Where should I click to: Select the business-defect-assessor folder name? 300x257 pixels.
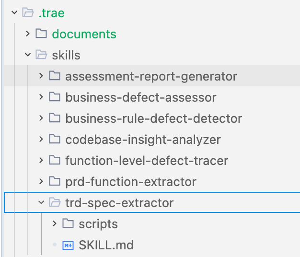(x=141, y=97)
